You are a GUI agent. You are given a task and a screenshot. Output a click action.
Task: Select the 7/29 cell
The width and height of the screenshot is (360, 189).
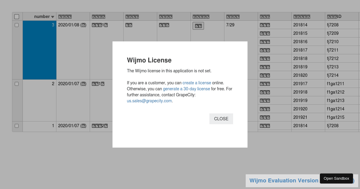point(230,25)
